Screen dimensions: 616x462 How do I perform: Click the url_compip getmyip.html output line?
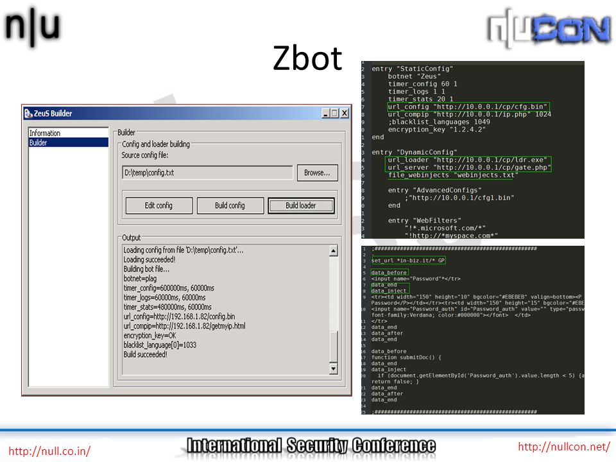[x=184, y=326]
